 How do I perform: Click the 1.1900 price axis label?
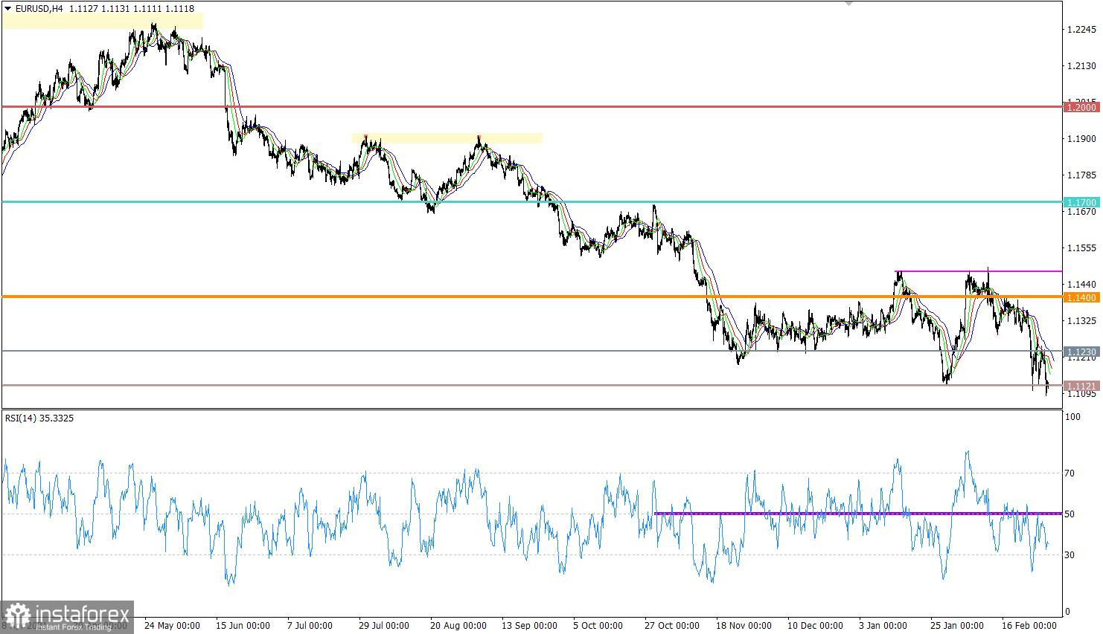1082,139
